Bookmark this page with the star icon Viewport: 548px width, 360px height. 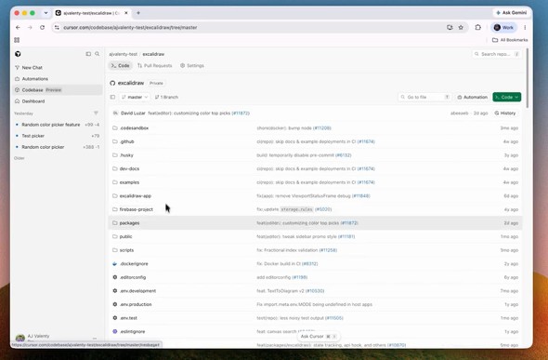(461, 27)
